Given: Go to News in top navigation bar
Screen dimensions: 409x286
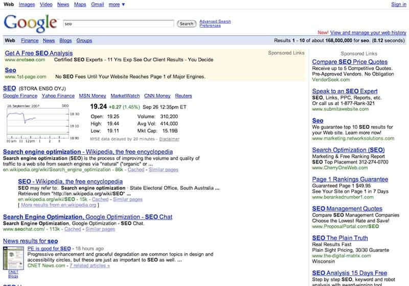Looking at the screenshot, I should [x=63, y=5].
